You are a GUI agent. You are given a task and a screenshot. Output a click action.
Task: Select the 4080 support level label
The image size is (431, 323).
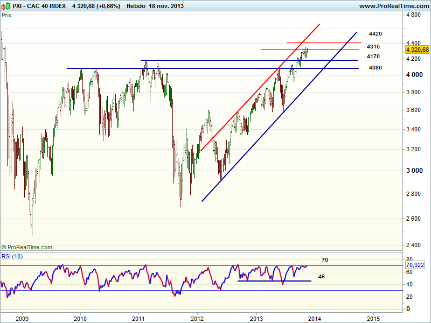pos(376,68)
